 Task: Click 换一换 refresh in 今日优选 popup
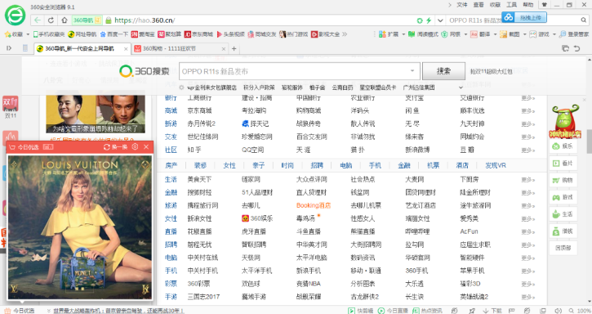coord(116,147)
